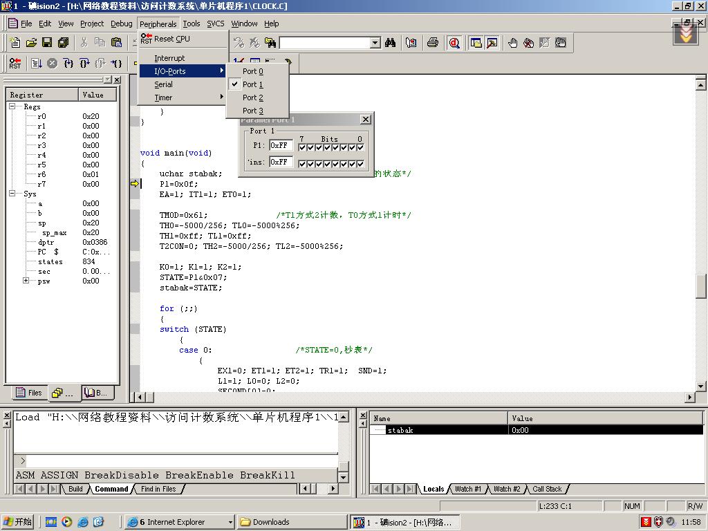Save the current file with the floppy icon

pos(47,42)
